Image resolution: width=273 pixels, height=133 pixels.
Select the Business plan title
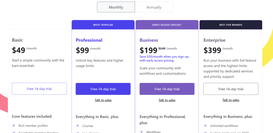[149, 40]
